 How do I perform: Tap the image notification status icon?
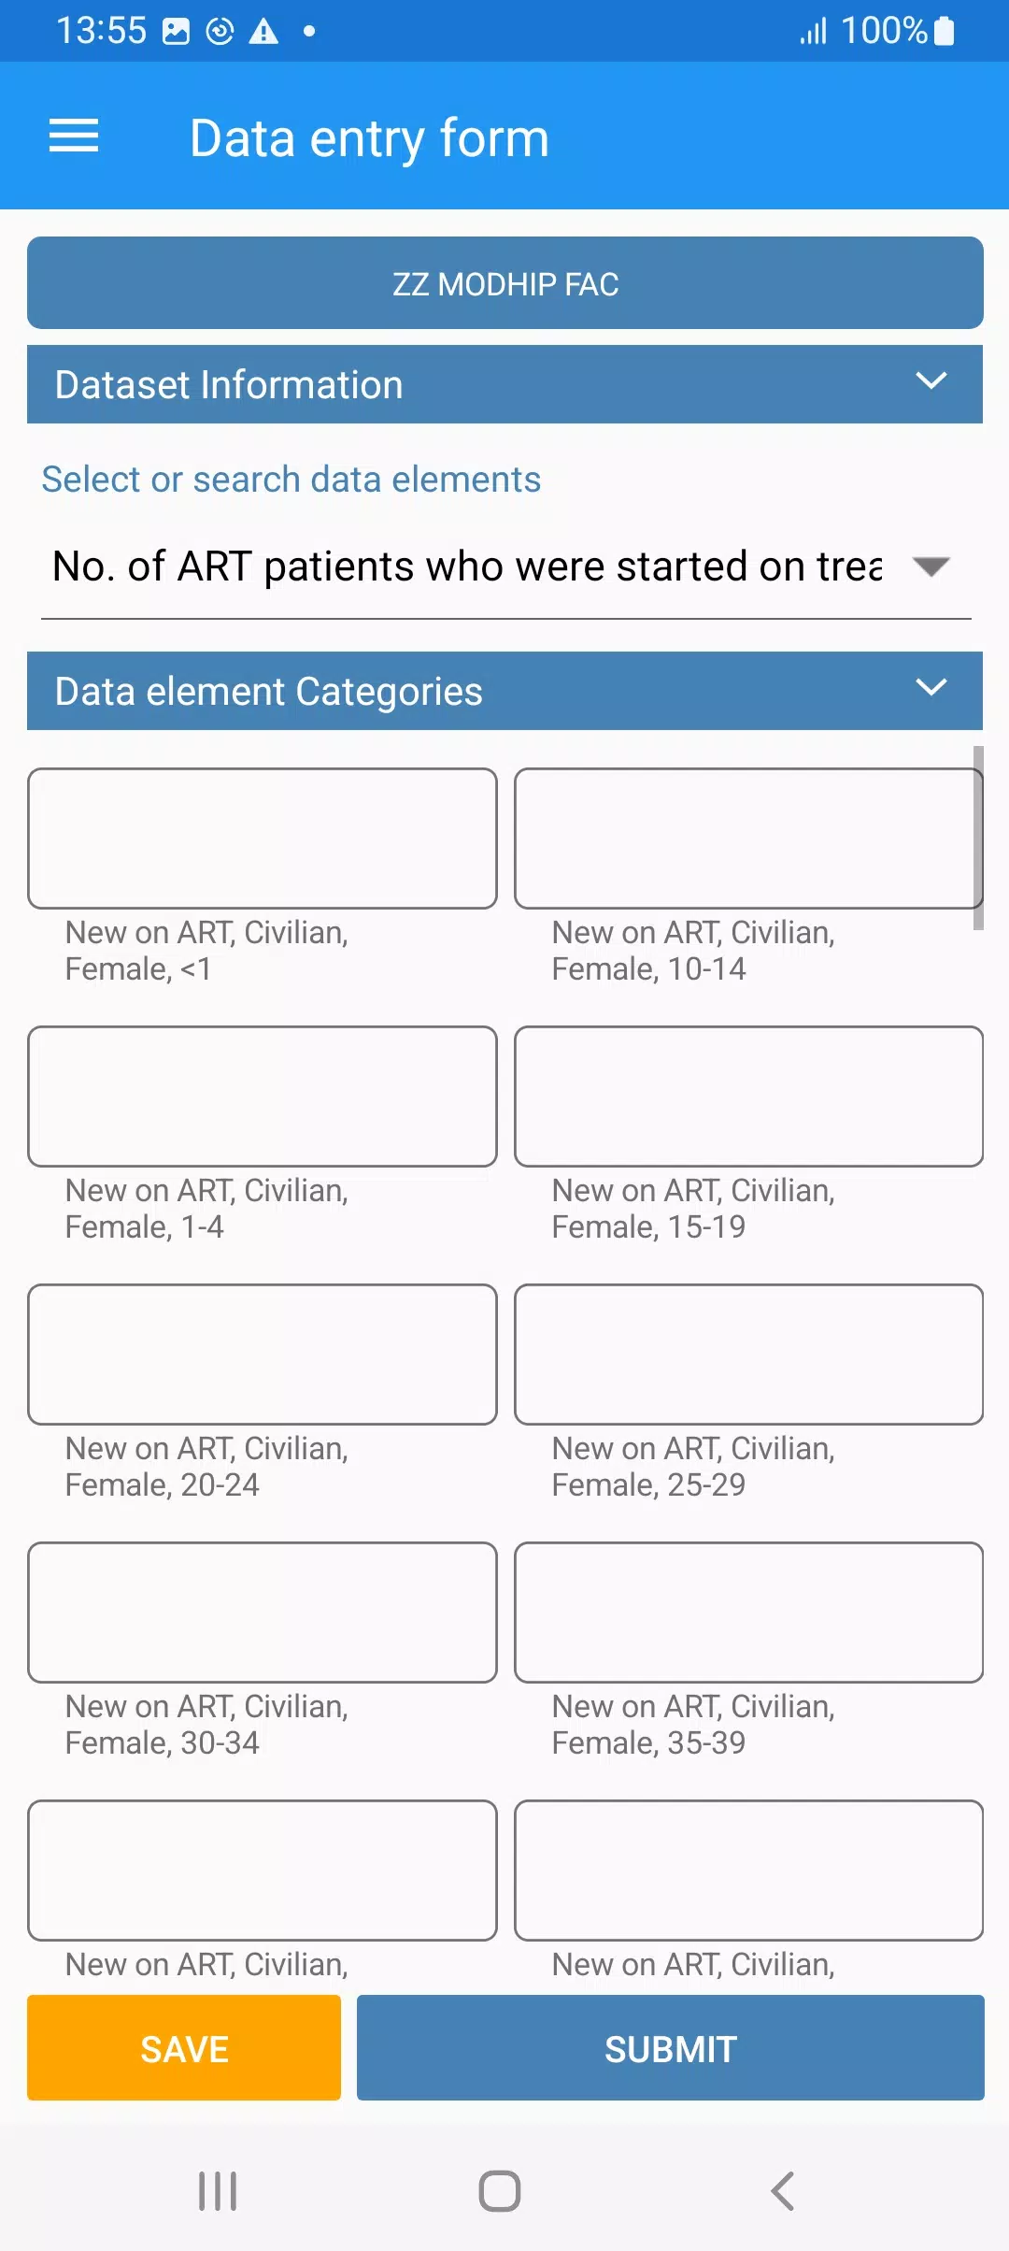(x=176, y=32)
